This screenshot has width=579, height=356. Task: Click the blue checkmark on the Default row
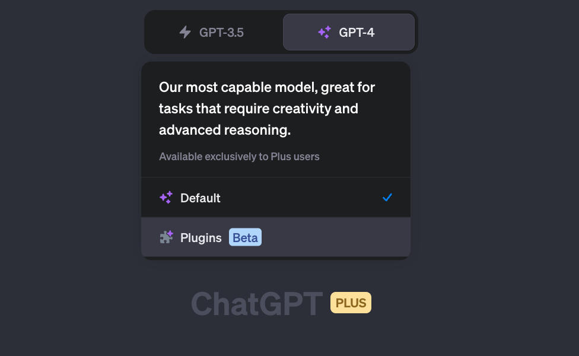[x=387, y=198]
